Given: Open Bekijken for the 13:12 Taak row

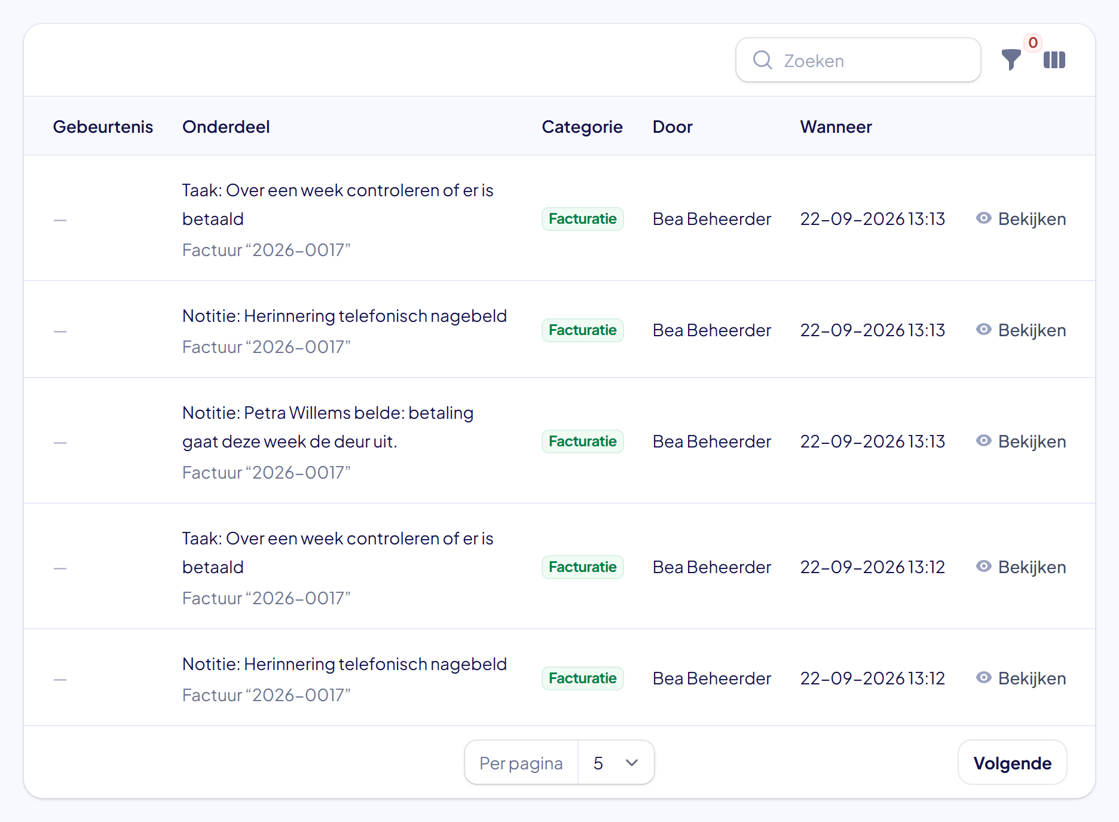Looking at the screenshot, I should click(x=1021, y=567).
